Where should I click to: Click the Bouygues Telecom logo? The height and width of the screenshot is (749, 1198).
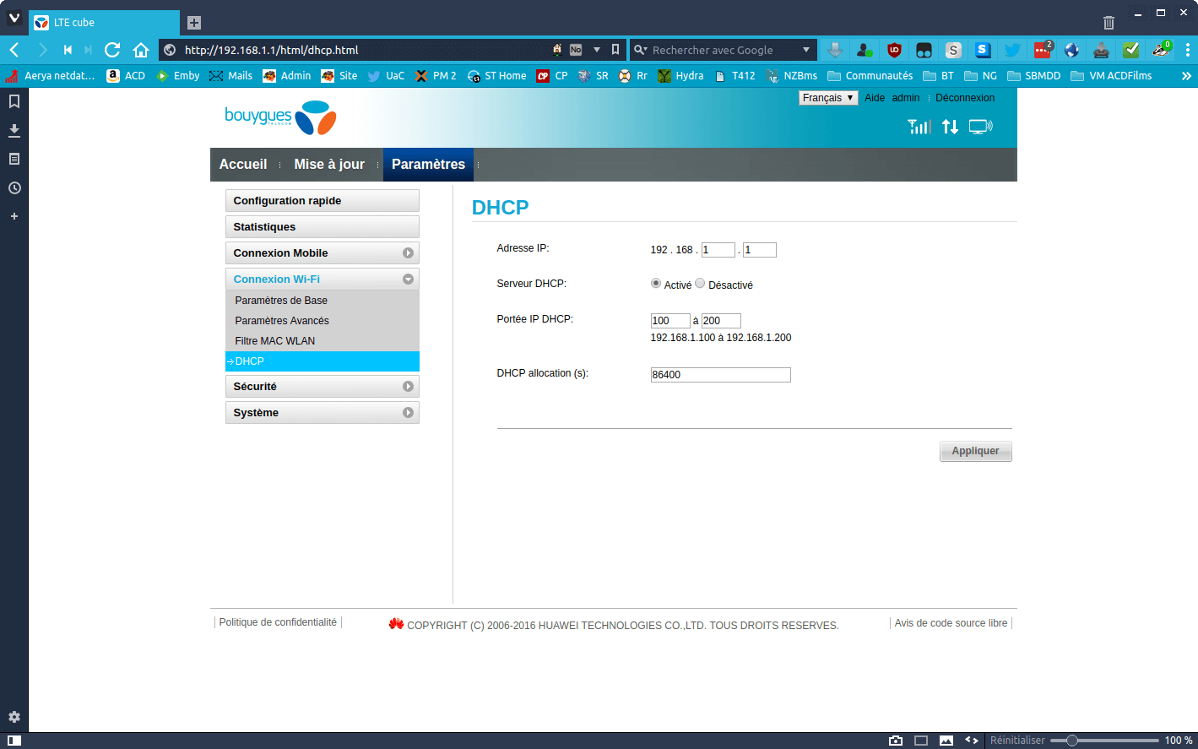pos(280,117)
